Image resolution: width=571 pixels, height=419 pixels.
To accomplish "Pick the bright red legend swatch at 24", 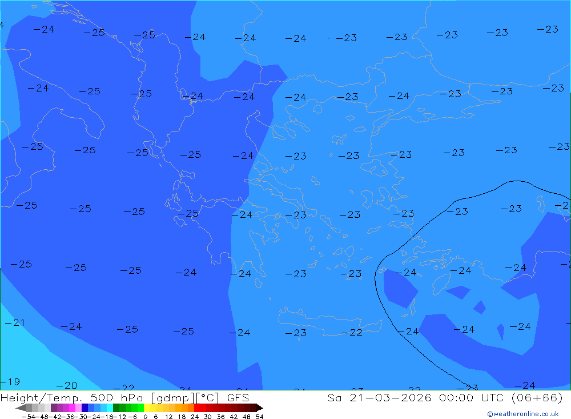I will [x=197, y=408].
